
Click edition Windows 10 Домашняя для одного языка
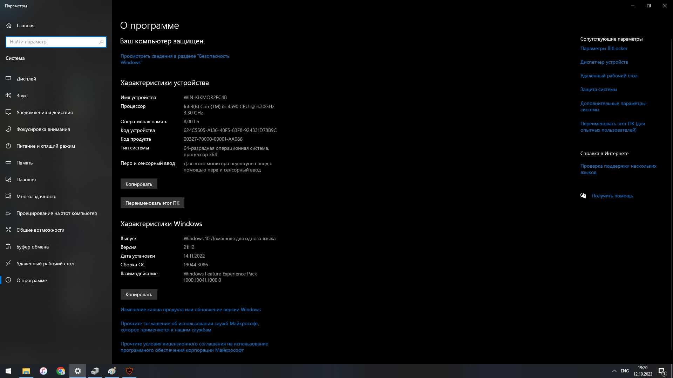[230, 239]
